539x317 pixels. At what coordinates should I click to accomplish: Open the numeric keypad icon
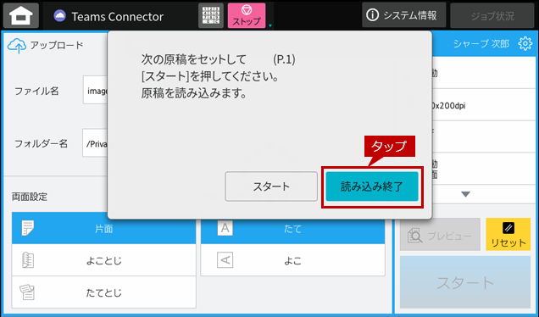click(x=211, y=15)
